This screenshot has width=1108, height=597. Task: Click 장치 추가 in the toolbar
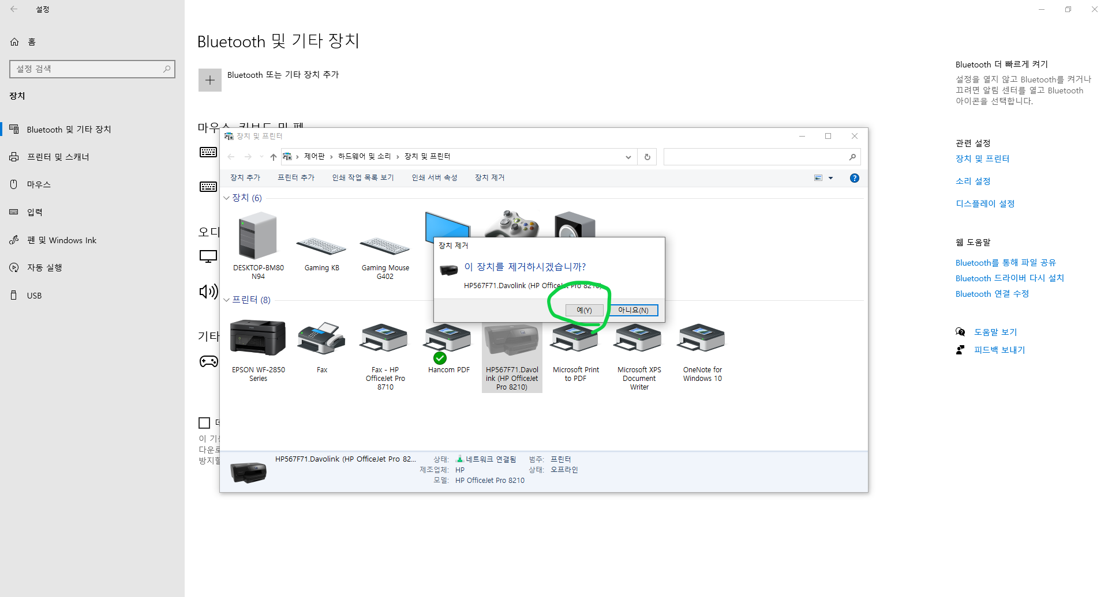(245, 177)
